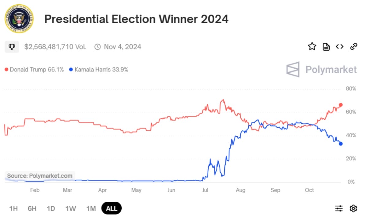Select the 1M range option
Screen dimensions: 368x215
click(91, 208)
